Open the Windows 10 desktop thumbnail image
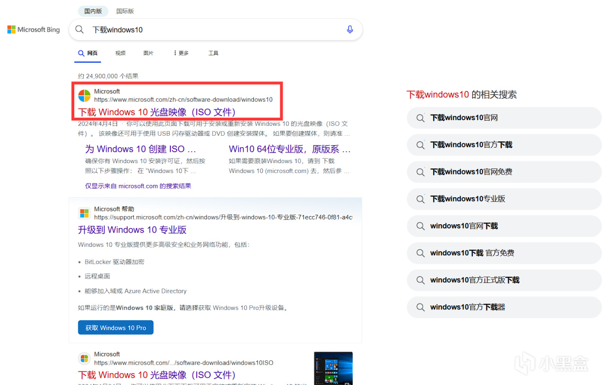The height and width of the screenshot is (385, 606). tap(333, 368)
